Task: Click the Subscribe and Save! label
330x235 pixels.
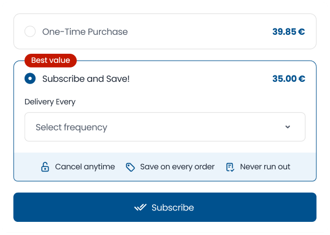Action: [x=86, y=79]
